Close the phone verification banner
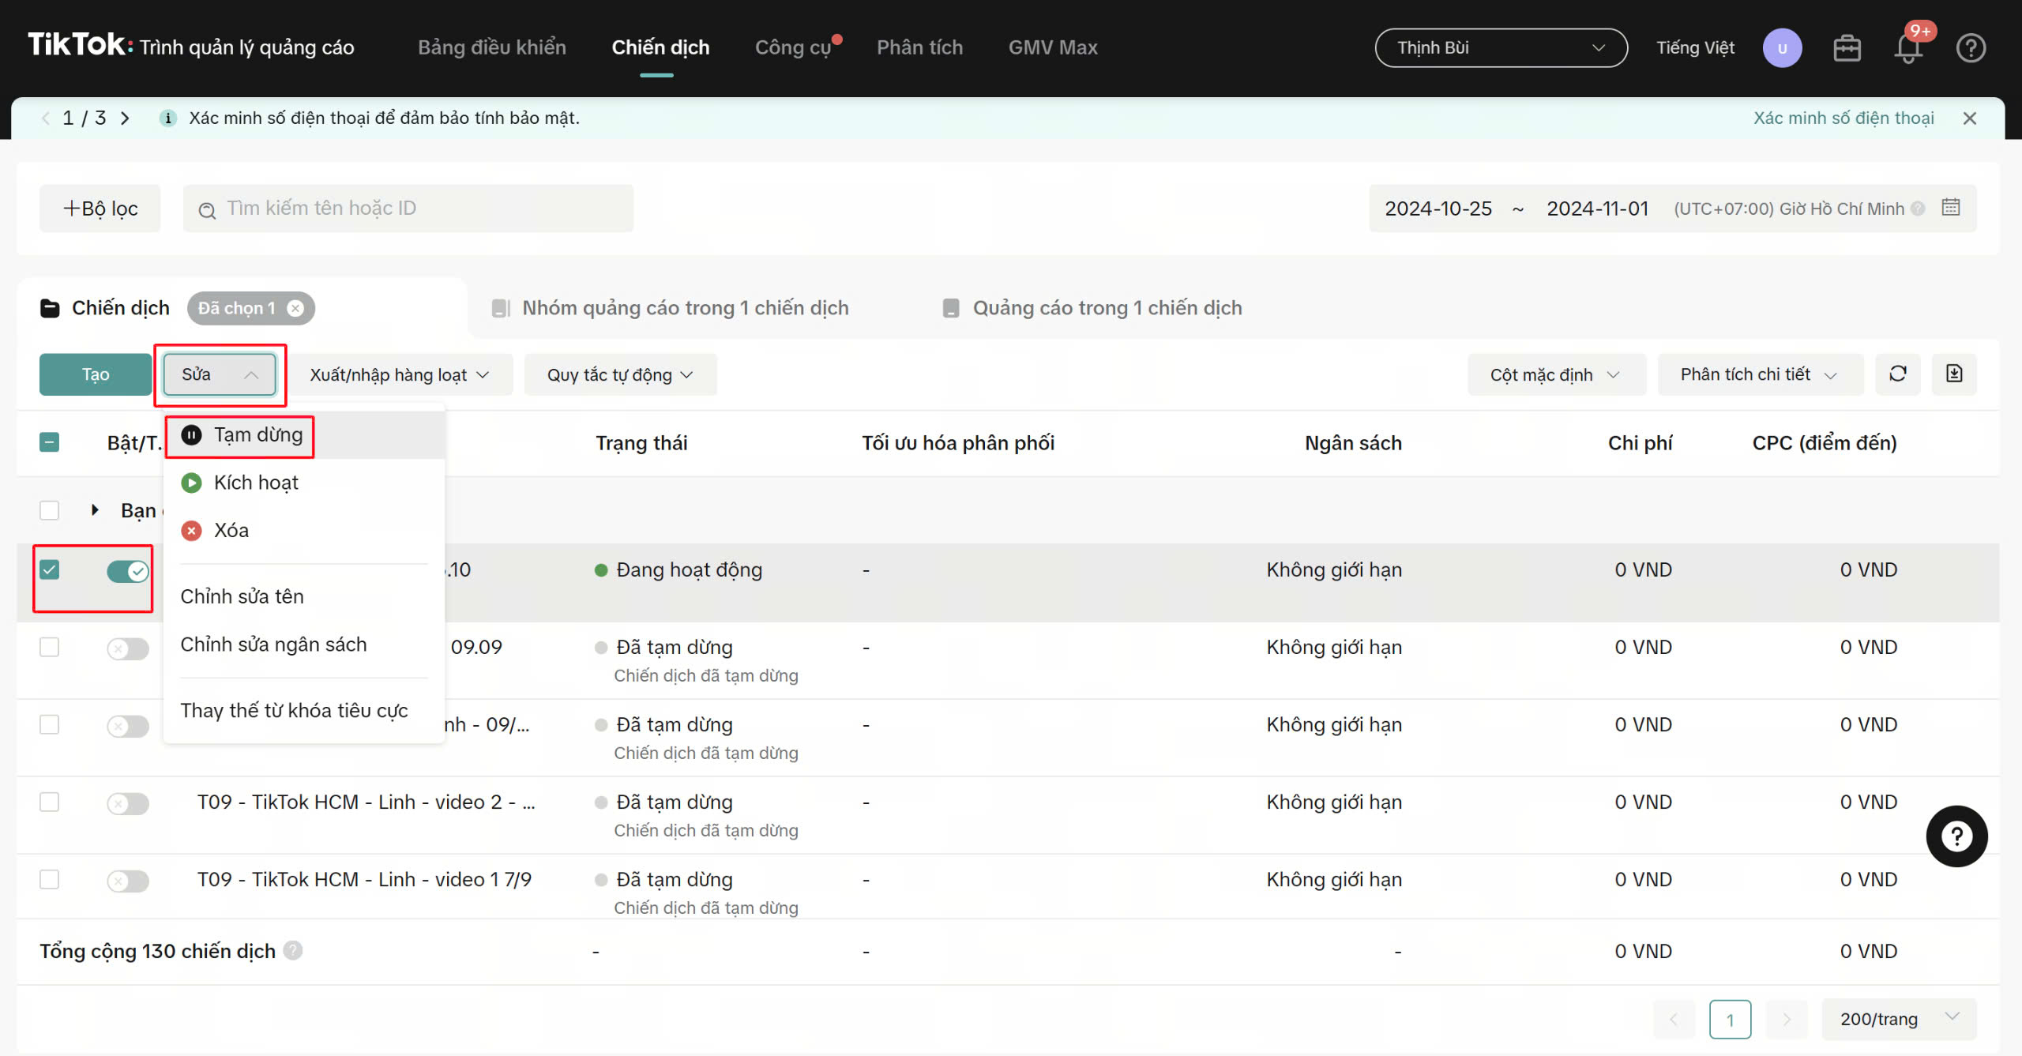This screenshot has height=1056, width=2022. [1970, 118]
